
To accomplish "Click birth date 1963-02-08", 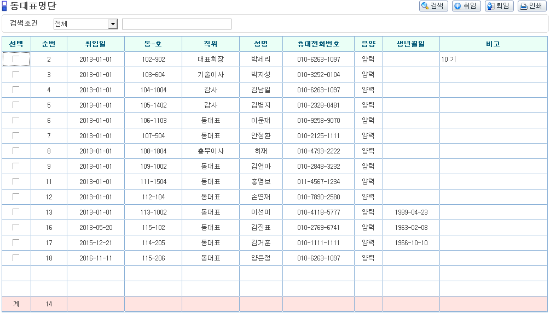I will [x=411, y=228].
